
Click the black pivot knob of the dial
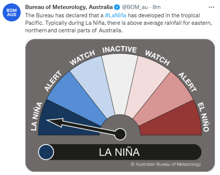click(120, 134)
